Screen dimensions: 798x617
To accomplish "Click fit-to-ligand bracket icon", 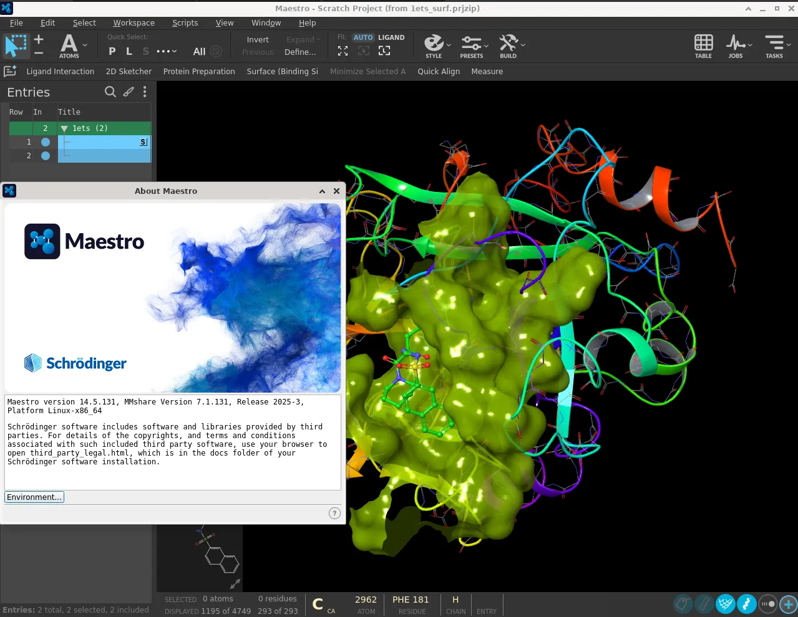I will coord(384,51).
